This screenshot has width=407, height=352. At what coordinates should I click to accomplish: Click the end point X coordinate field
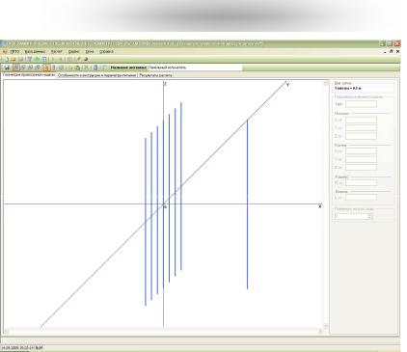point(361,151)
